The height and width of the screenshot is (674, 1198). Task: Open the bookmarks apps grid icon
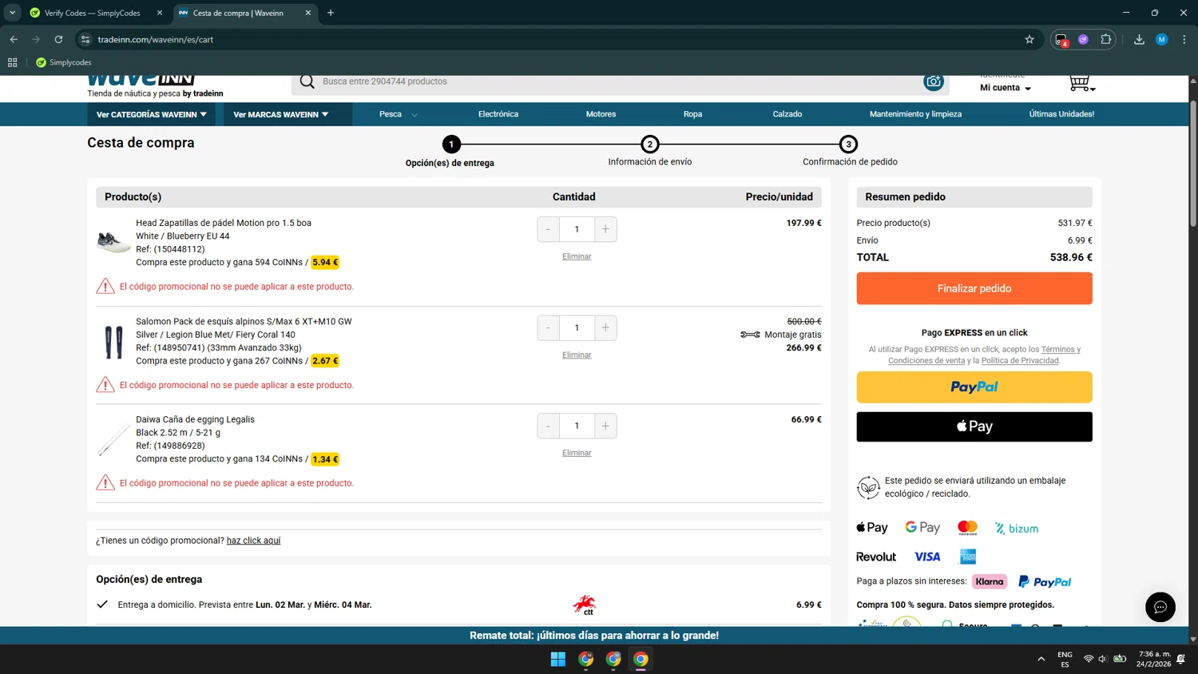pos(12,62)
